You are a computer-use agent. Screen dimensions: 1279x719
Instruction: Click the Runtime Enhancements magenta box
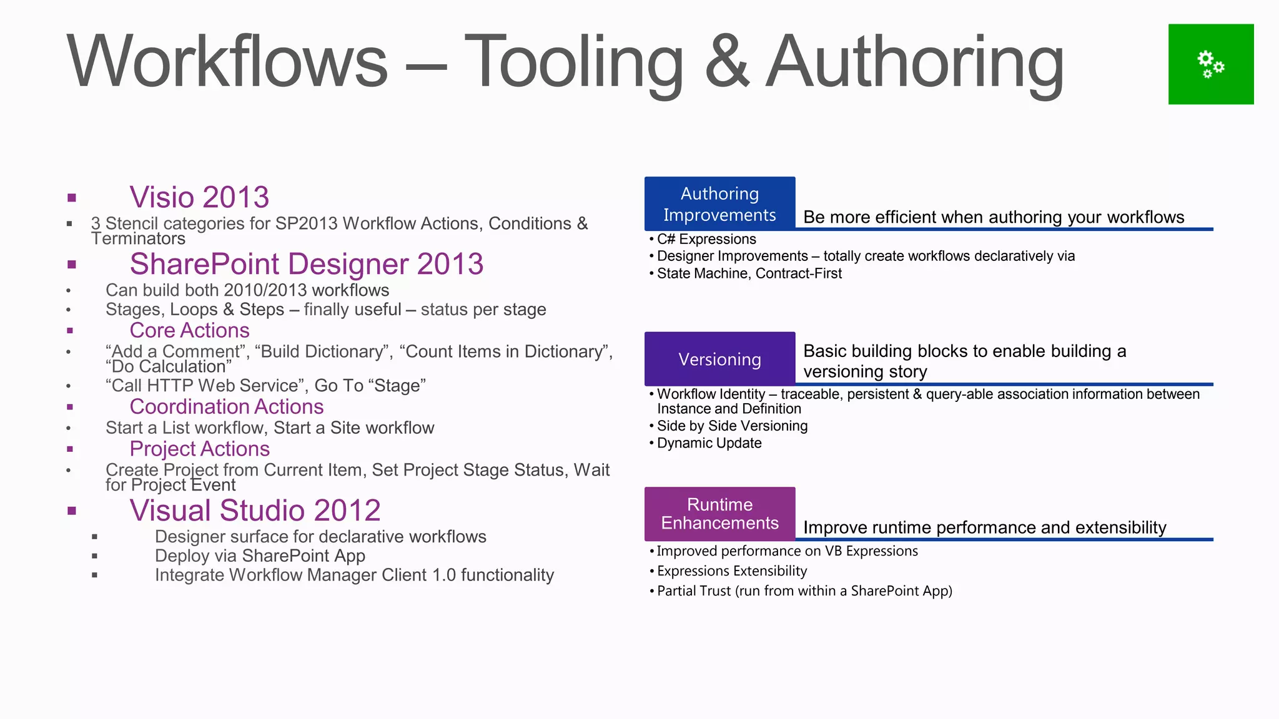click(x=719, y=514)
